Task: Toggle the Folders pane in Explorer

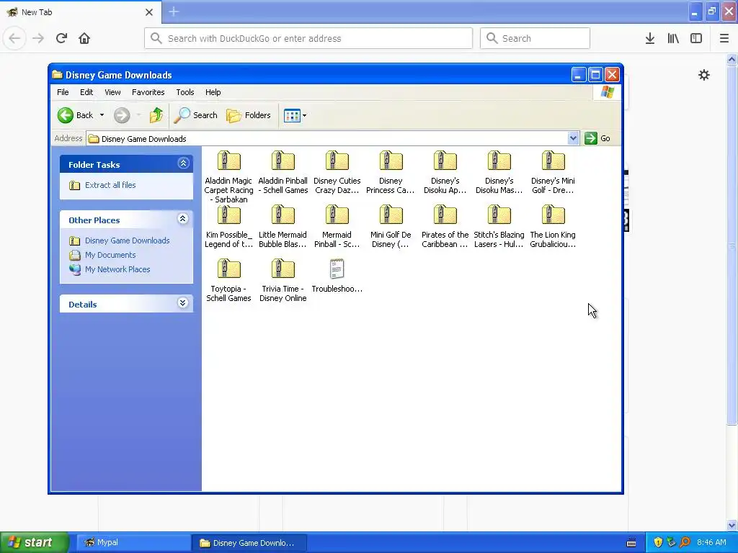Action: click(249, 115)
